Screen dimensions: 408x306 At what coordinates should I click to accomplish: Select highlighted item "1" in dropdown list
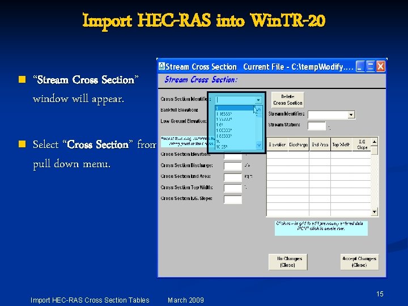[x=235, y=108]
